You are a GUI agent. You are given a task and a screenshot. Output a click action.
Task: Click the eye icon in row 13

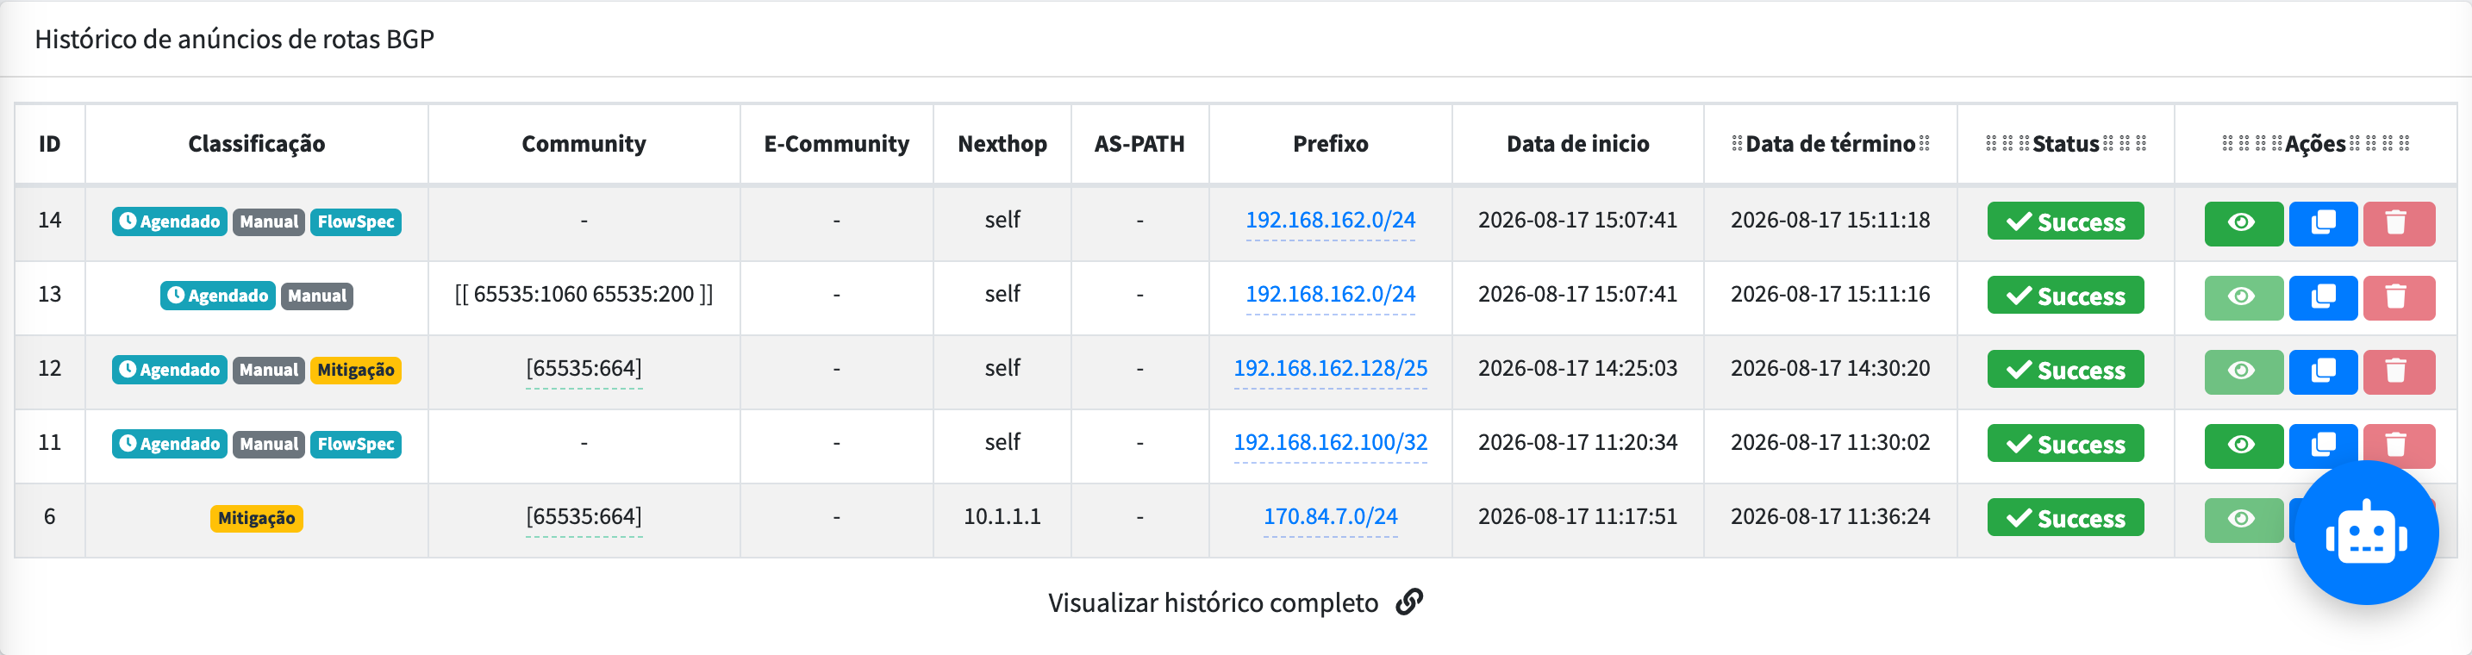(x=2243, y=297)
